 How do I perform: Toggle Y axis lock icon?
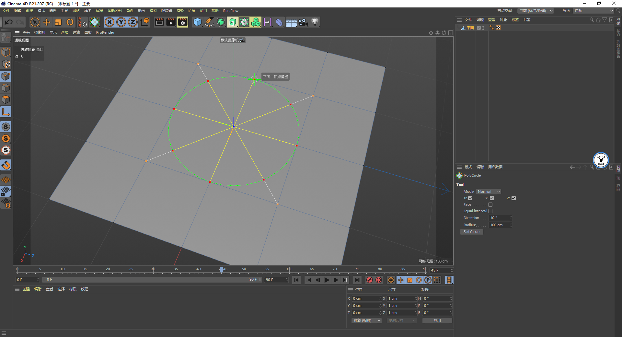(121, 22)
